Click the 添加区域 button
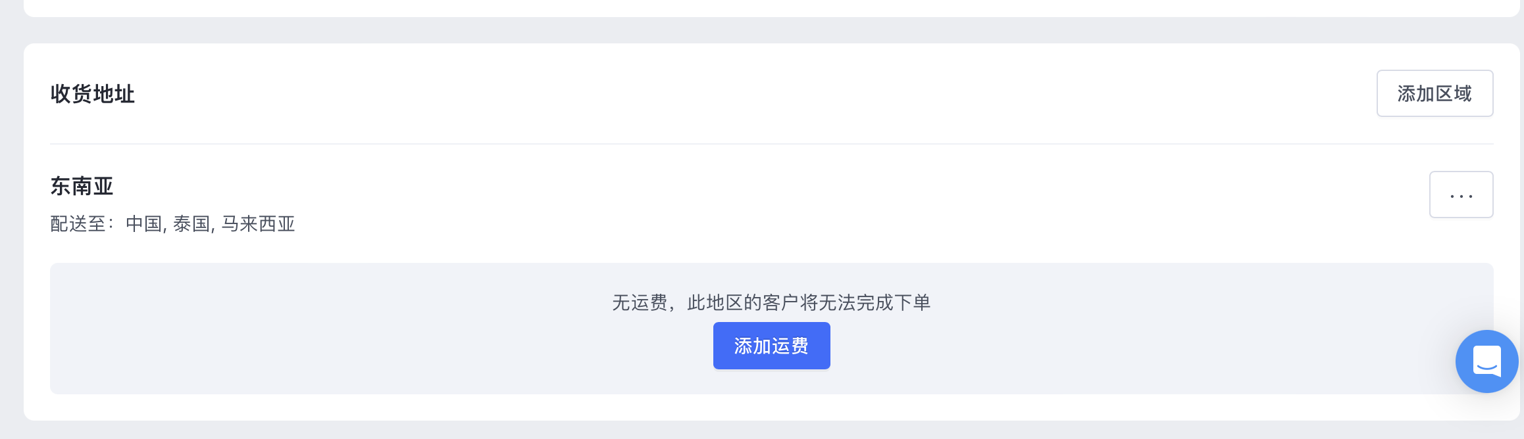The width and height of the screenshot is (1524, 439). [1435, 93]
